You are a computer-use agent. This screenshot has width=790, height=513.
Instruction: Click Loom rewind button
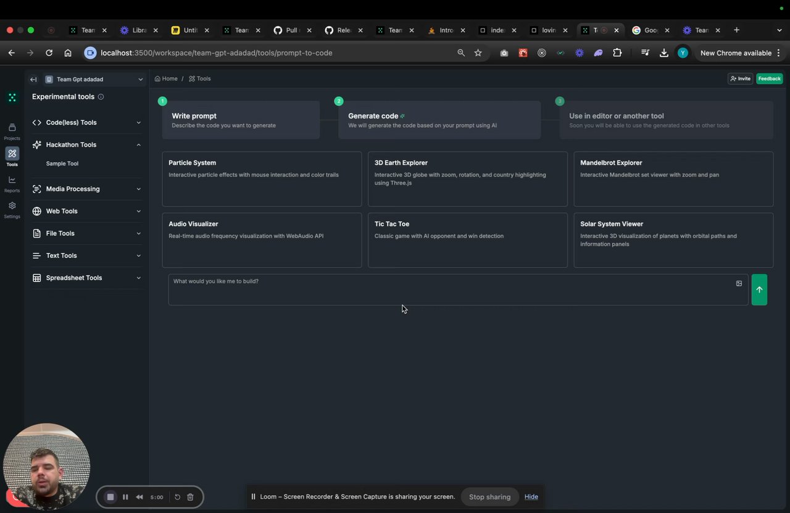point(139,497)
